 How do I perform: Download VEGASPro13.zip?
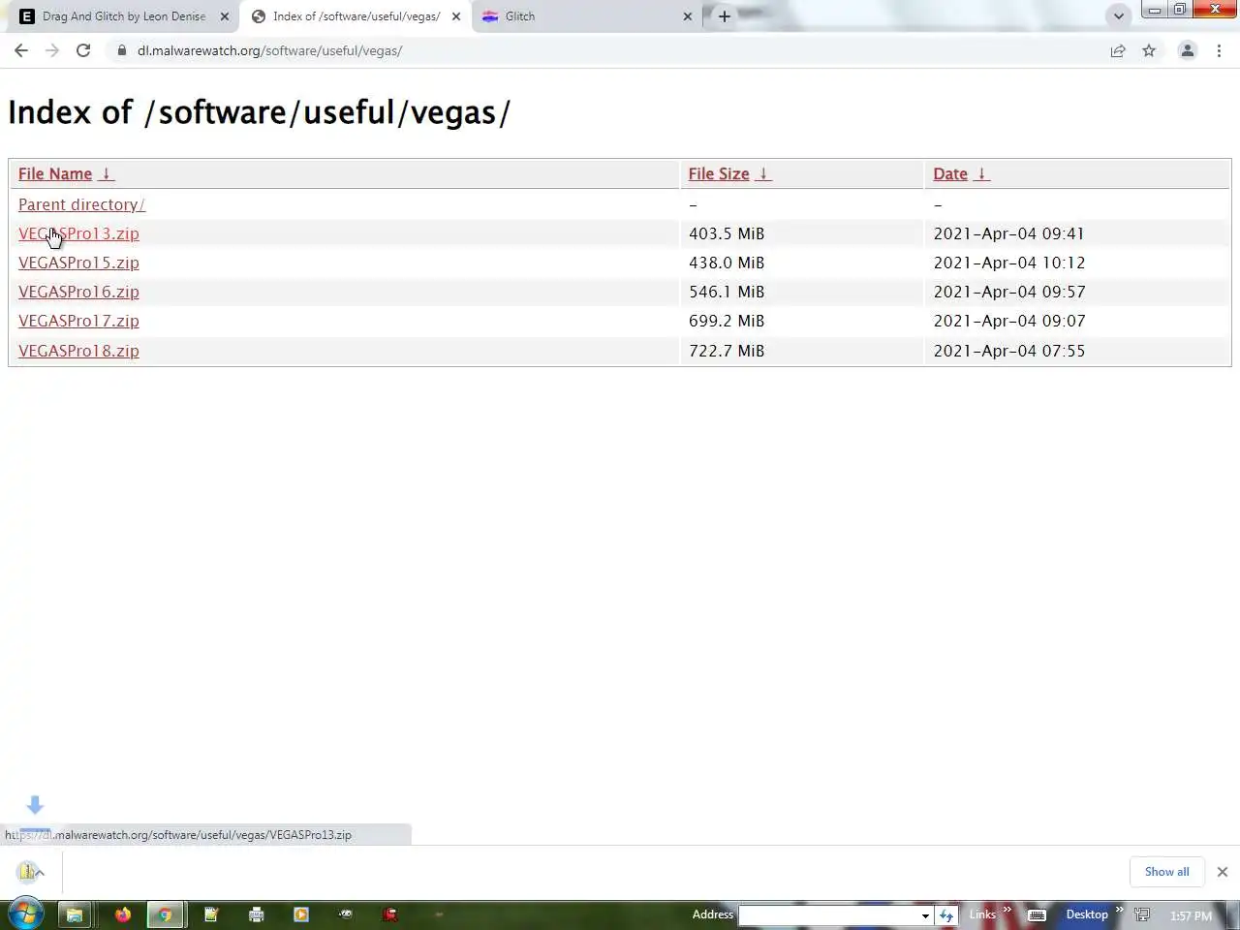point(78,233)
